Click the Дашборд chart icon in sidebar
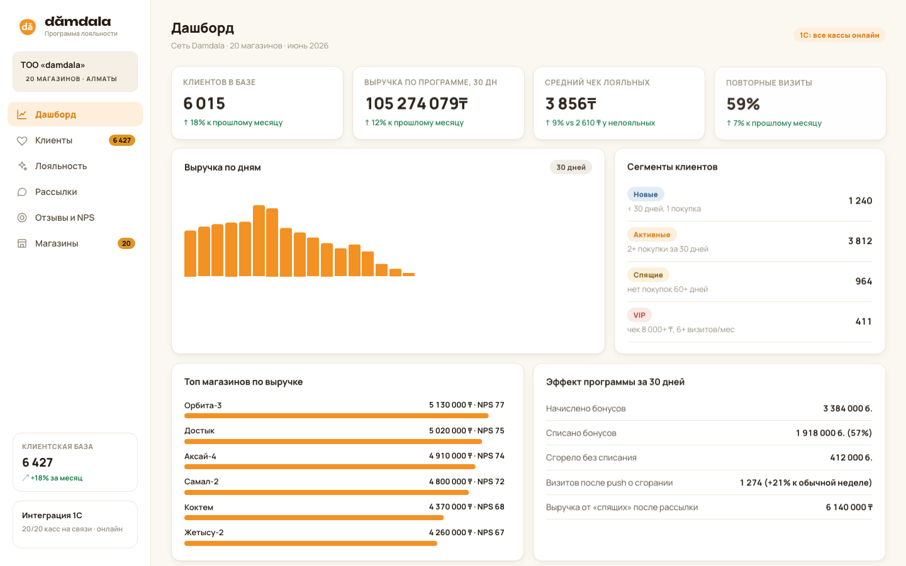 [22, 114]
